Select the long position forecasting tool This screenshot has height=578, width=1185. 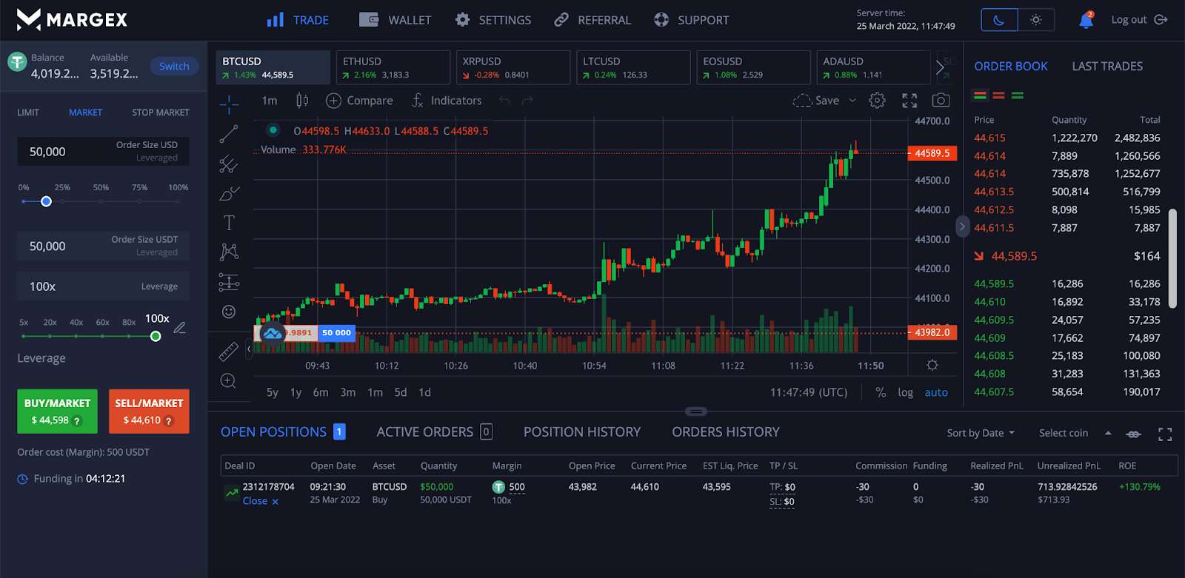(229, 282)
